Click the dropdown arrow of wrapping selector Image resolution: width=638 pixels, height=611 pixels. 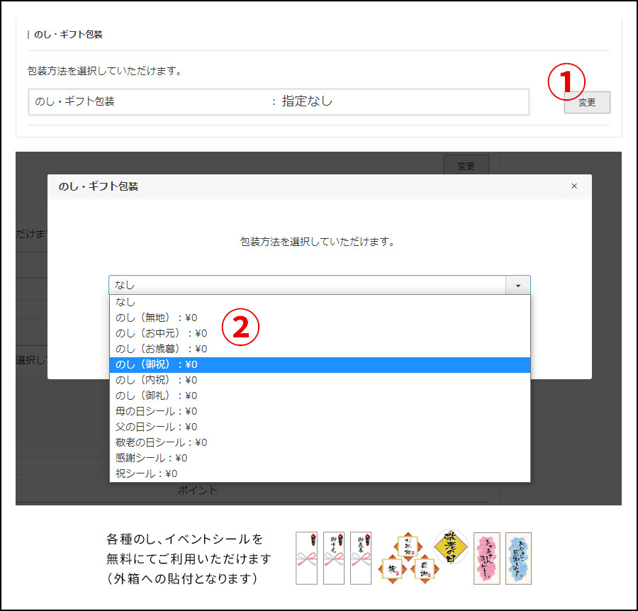(518, 285)
